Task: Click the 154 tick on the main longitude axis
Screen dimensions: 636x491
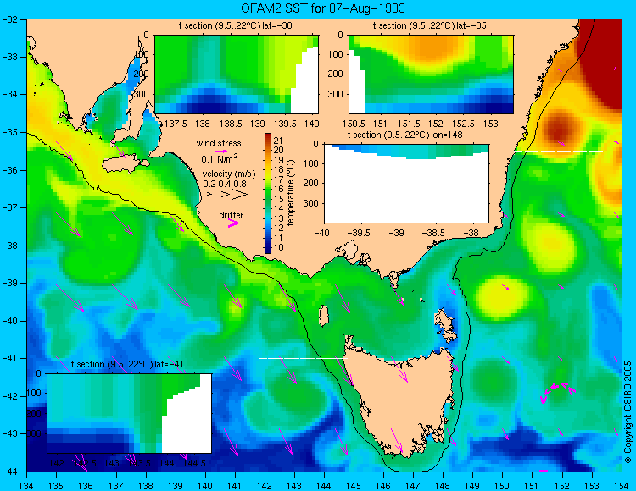Action: point(622,485)
